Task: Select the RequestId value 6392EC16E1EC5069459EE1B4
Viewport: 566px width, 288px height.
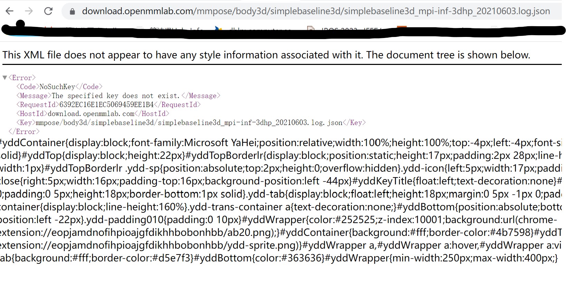Action: pyautogui.click(x=106, y=105)
